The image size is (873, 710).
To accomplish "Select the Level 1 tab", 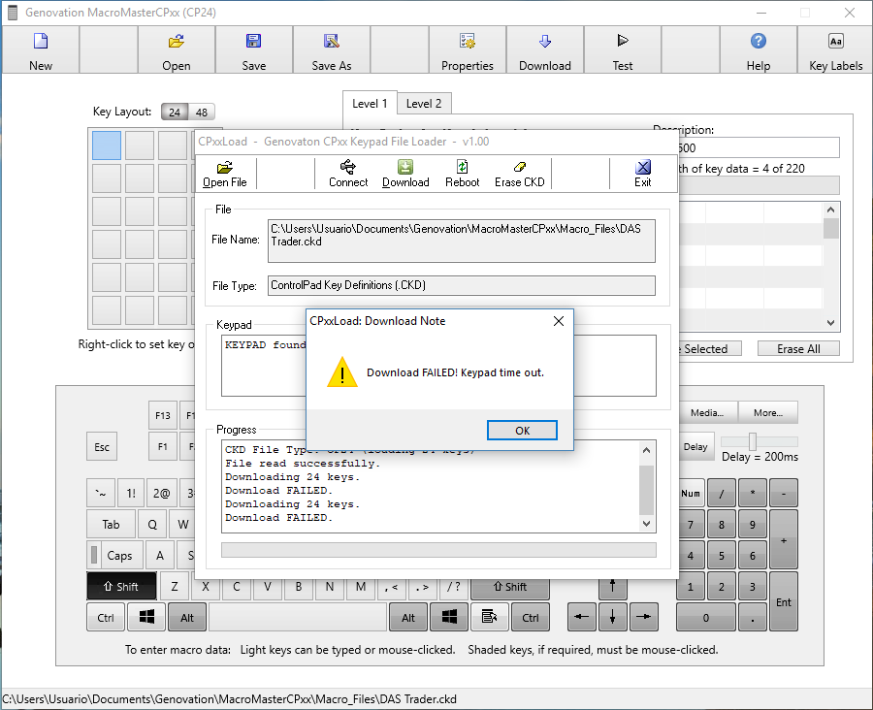I will [x=370, y=103].
